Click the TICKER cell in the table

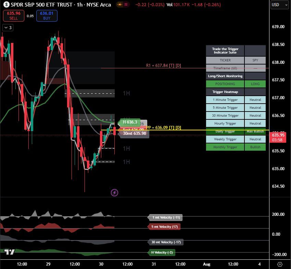click(x=225, y=60)
